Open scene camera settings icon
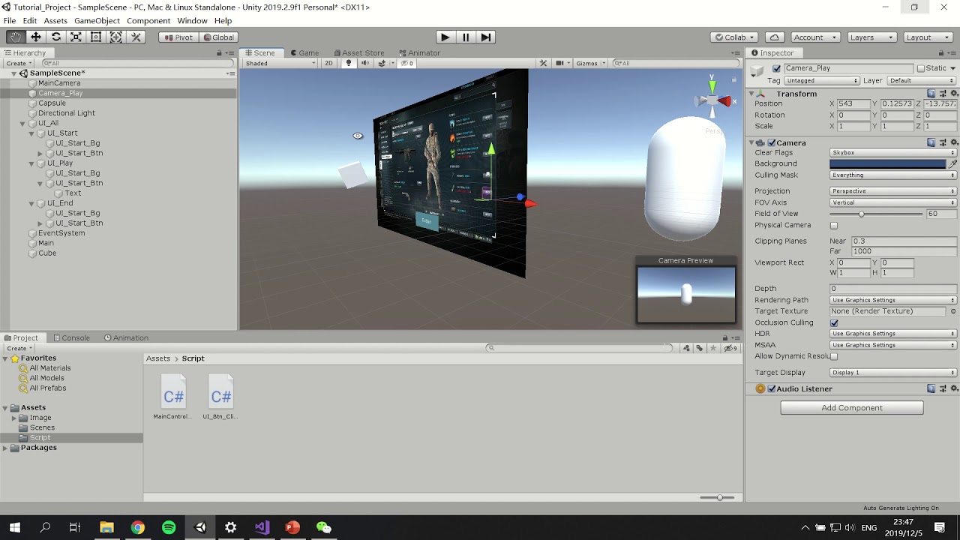The height and width of the screenshot is (540, 960). pos(562,63)
